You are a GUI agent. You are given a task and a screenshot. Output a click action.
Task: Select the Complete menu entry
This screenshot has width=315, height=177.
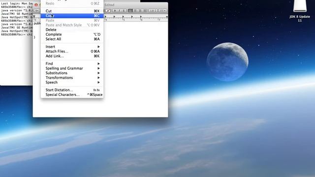point(72,34)
